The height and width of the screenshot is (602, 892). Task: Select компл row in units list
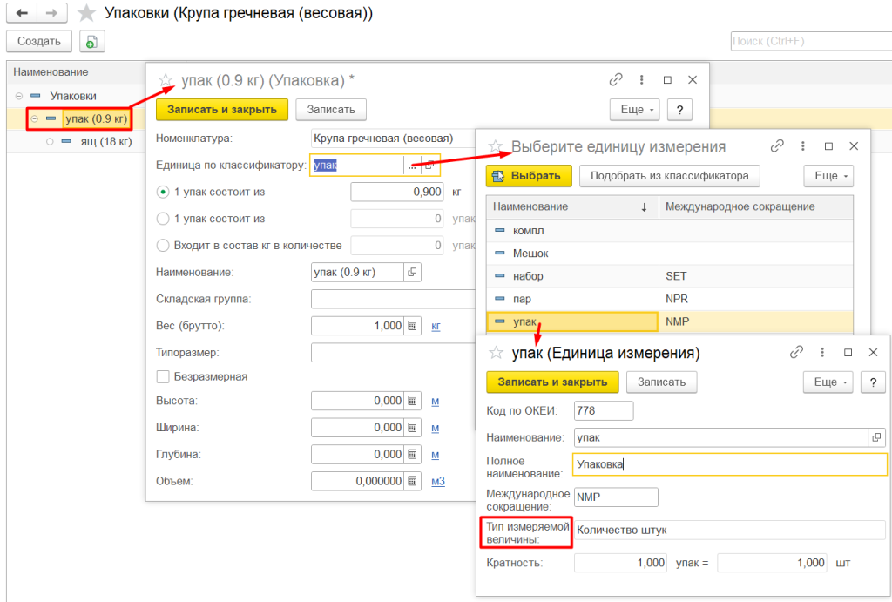[670, 231]
